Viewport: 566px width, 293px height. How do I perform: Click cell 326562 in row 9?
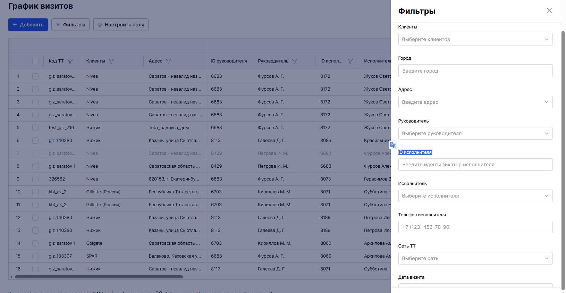pos(57,179)
